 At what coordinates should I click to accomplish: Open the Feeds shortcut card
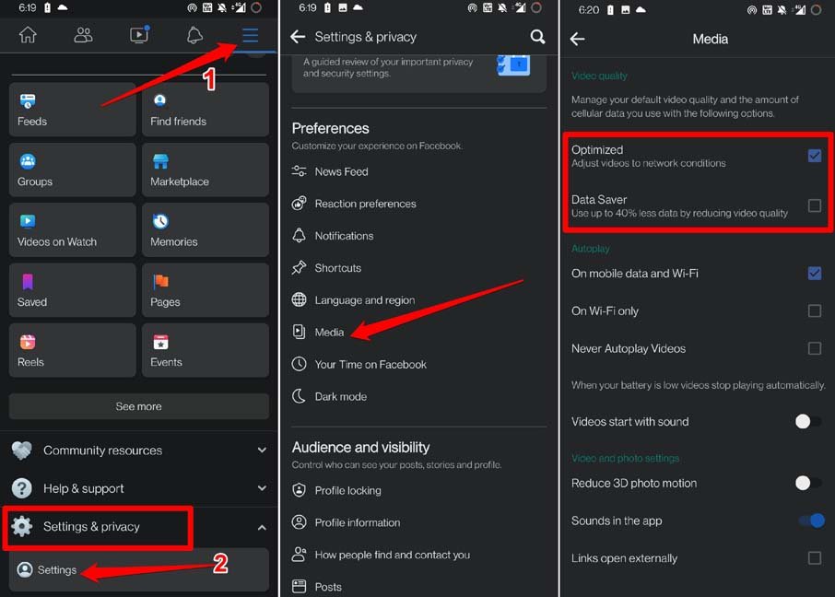click(73, 110)
